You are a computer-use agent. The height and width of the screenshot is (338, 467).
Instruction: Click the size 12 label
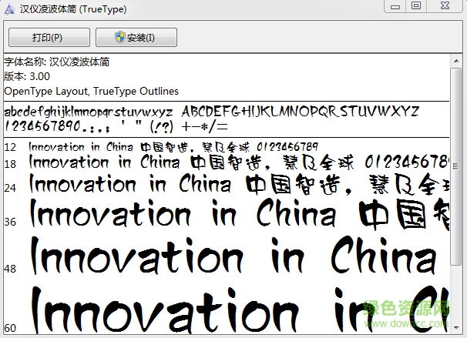[x=10, y=147]
